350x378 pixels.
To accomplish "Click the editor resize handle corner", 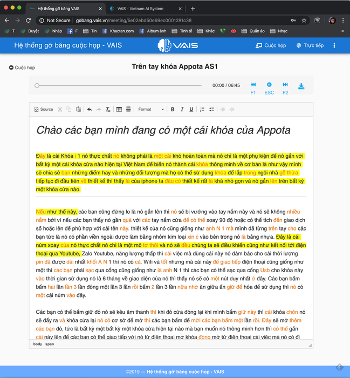I will [310, 345].
